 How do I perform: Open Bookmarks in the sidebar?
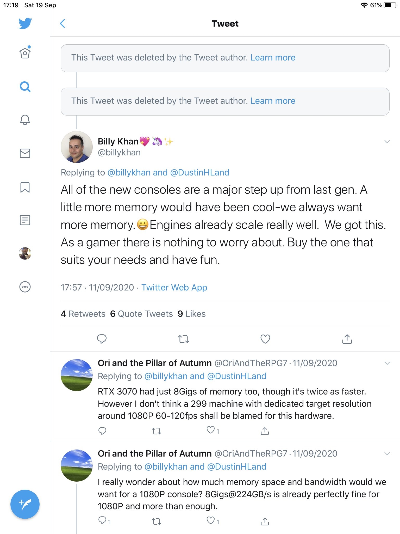click(25, 187)
